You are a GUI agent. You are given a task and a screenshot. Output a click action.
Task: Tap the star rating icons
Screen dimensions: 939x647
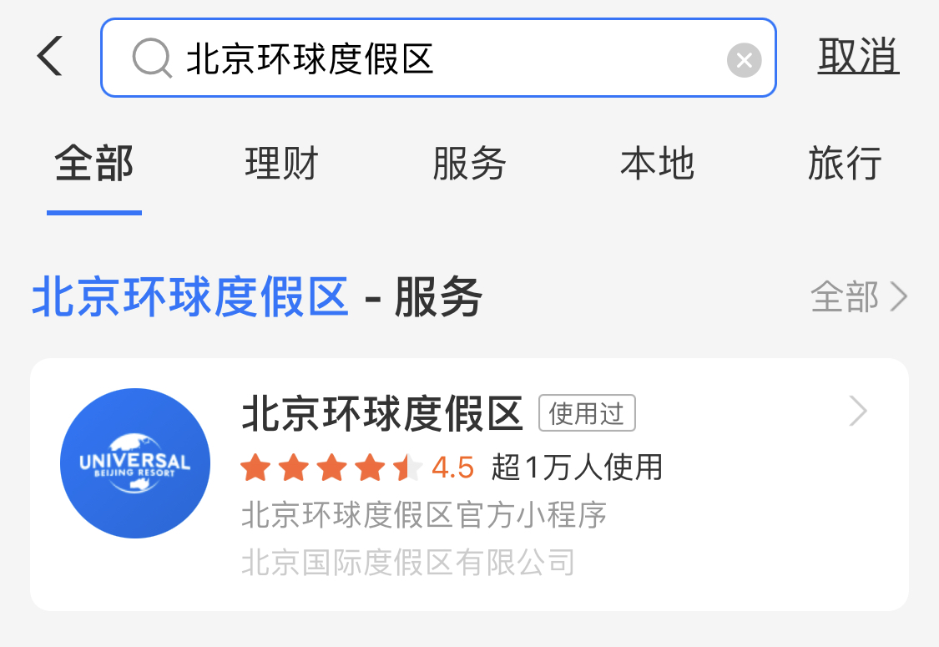coord(331,468)
